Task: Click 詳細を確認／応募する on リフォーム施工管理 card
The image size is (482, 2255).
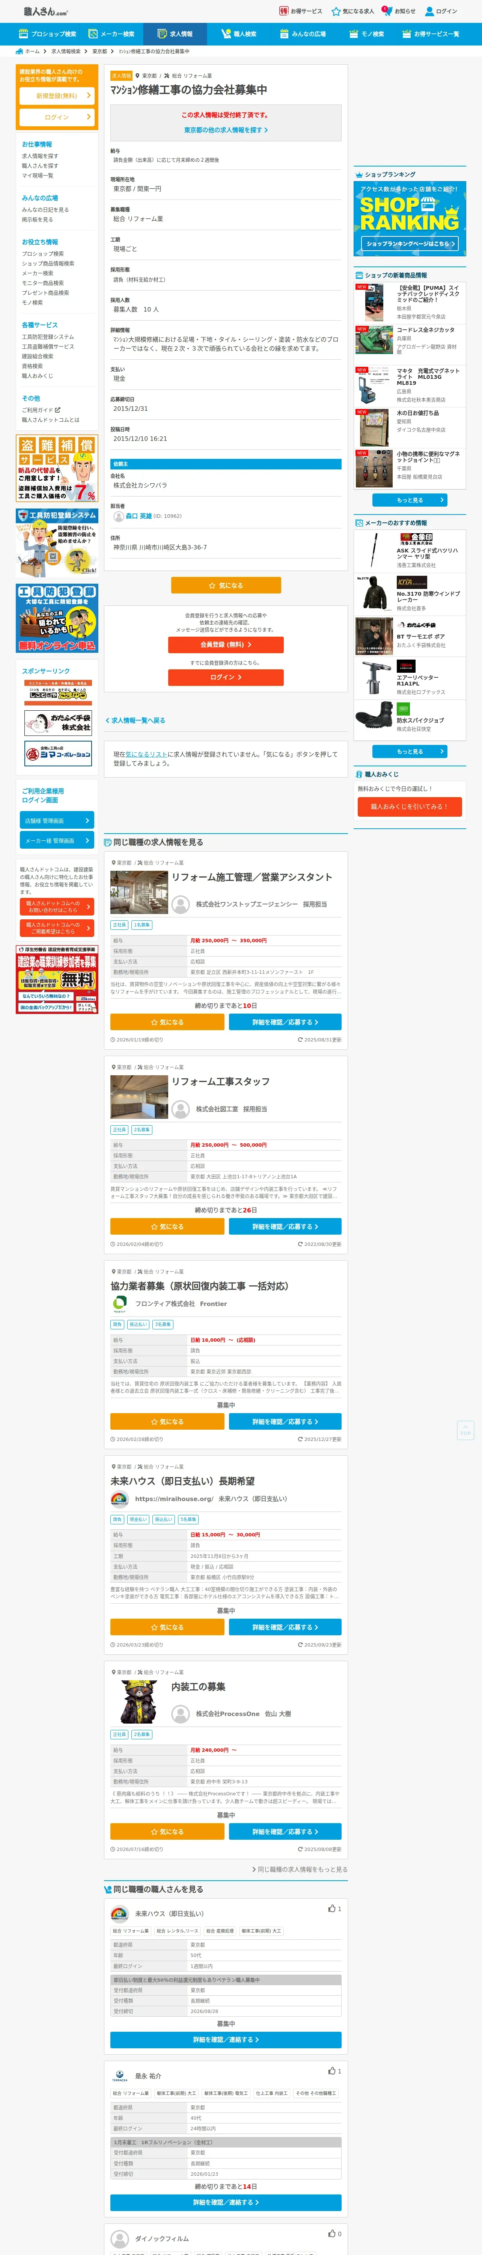Action: pos(285,1022)
